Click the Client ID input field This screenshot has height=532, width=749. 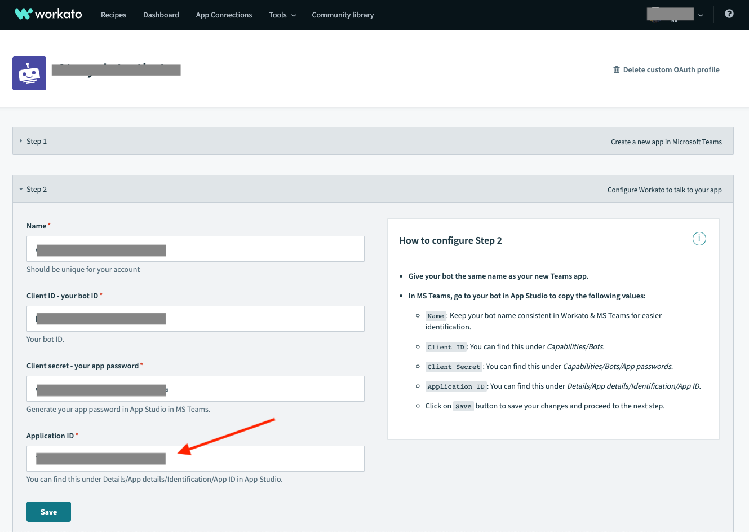coord(196,319)
